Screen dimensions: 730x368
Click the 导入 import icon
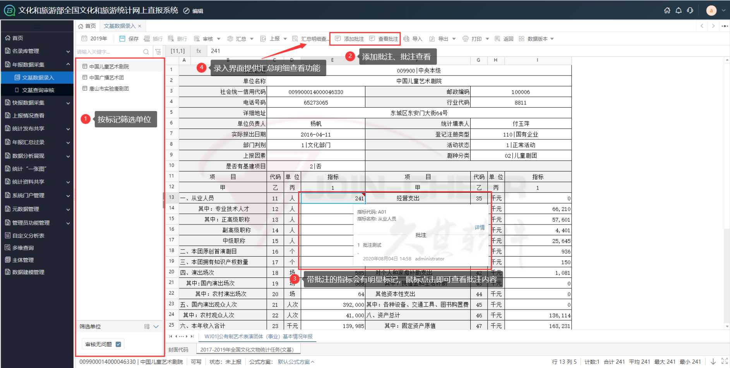(x=406, y=39)
